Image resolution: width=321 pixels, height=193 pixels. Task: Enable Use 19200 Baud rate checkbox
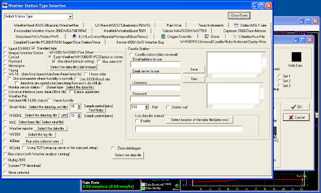click(x=77, y=79)
